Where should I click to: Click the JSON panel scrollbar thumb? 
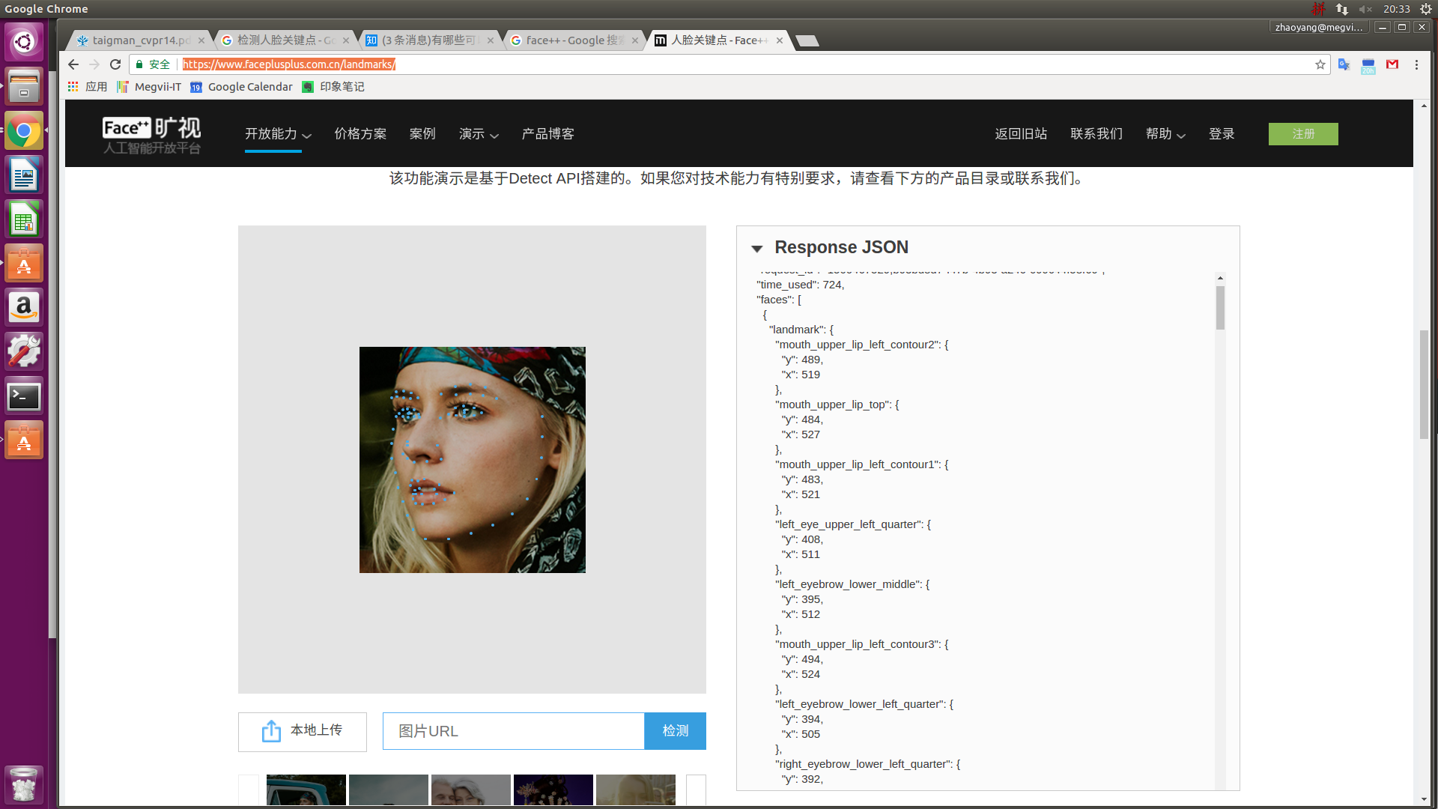pyautogui.click(x=1220, y=308)
